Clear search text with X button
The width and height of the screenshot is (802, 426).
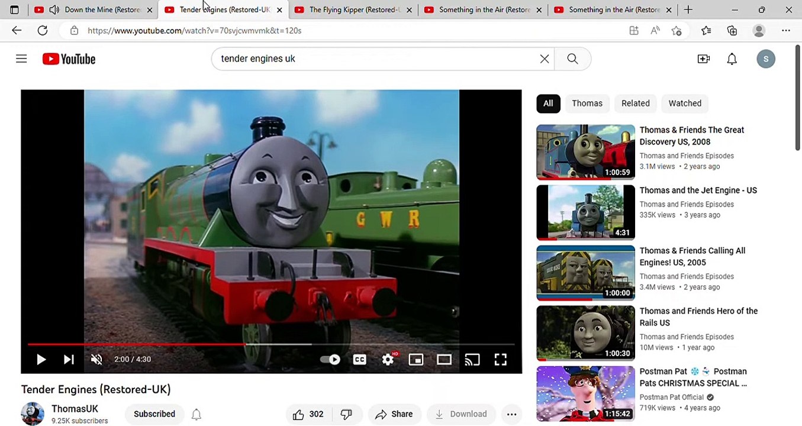pyautogui.click(x=545, y=59)
